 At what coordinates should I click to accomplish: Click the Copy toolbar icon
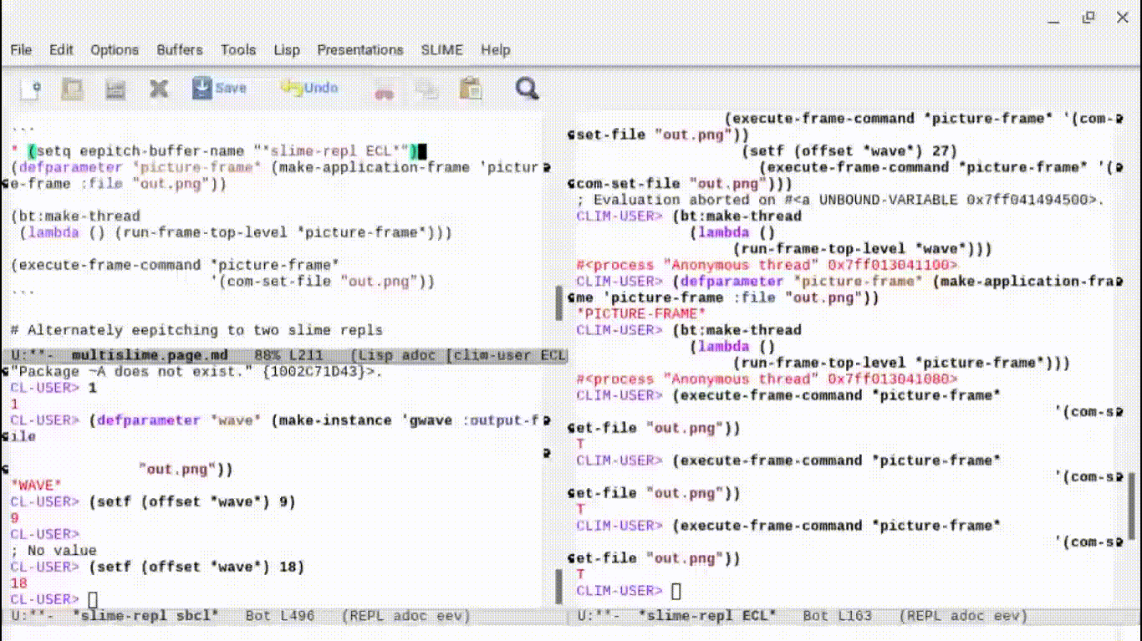click(x=426, y=89)
